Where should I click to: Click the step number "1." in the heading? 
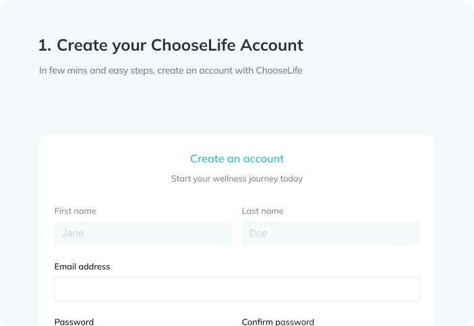click(x=45, y=46)
